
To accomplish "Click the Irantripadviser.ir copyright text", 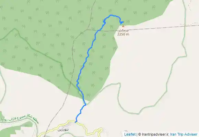I will click(x=153, y=134).
